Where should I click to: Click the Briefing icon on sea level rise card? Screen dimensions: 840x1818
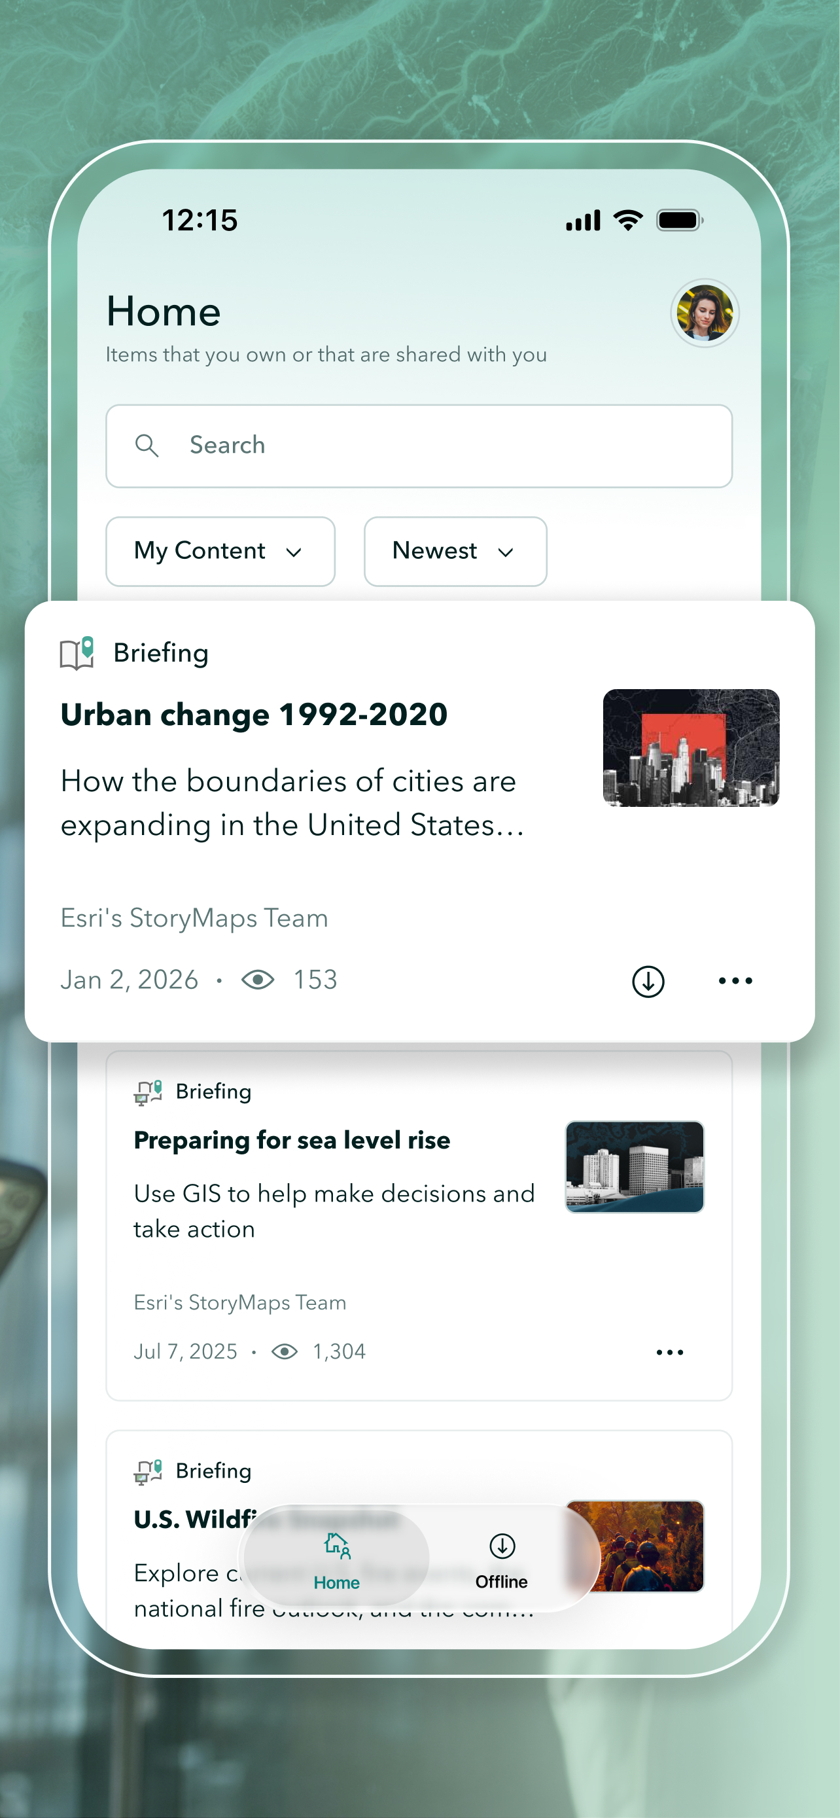(x=148, y=1092)
